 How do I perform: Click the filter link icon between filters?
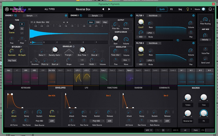[178, 40]
